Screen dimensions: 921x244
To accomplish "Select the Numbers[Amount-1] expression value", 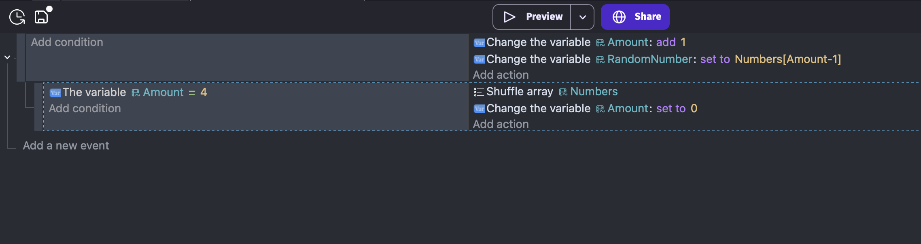I will [787, 59].
